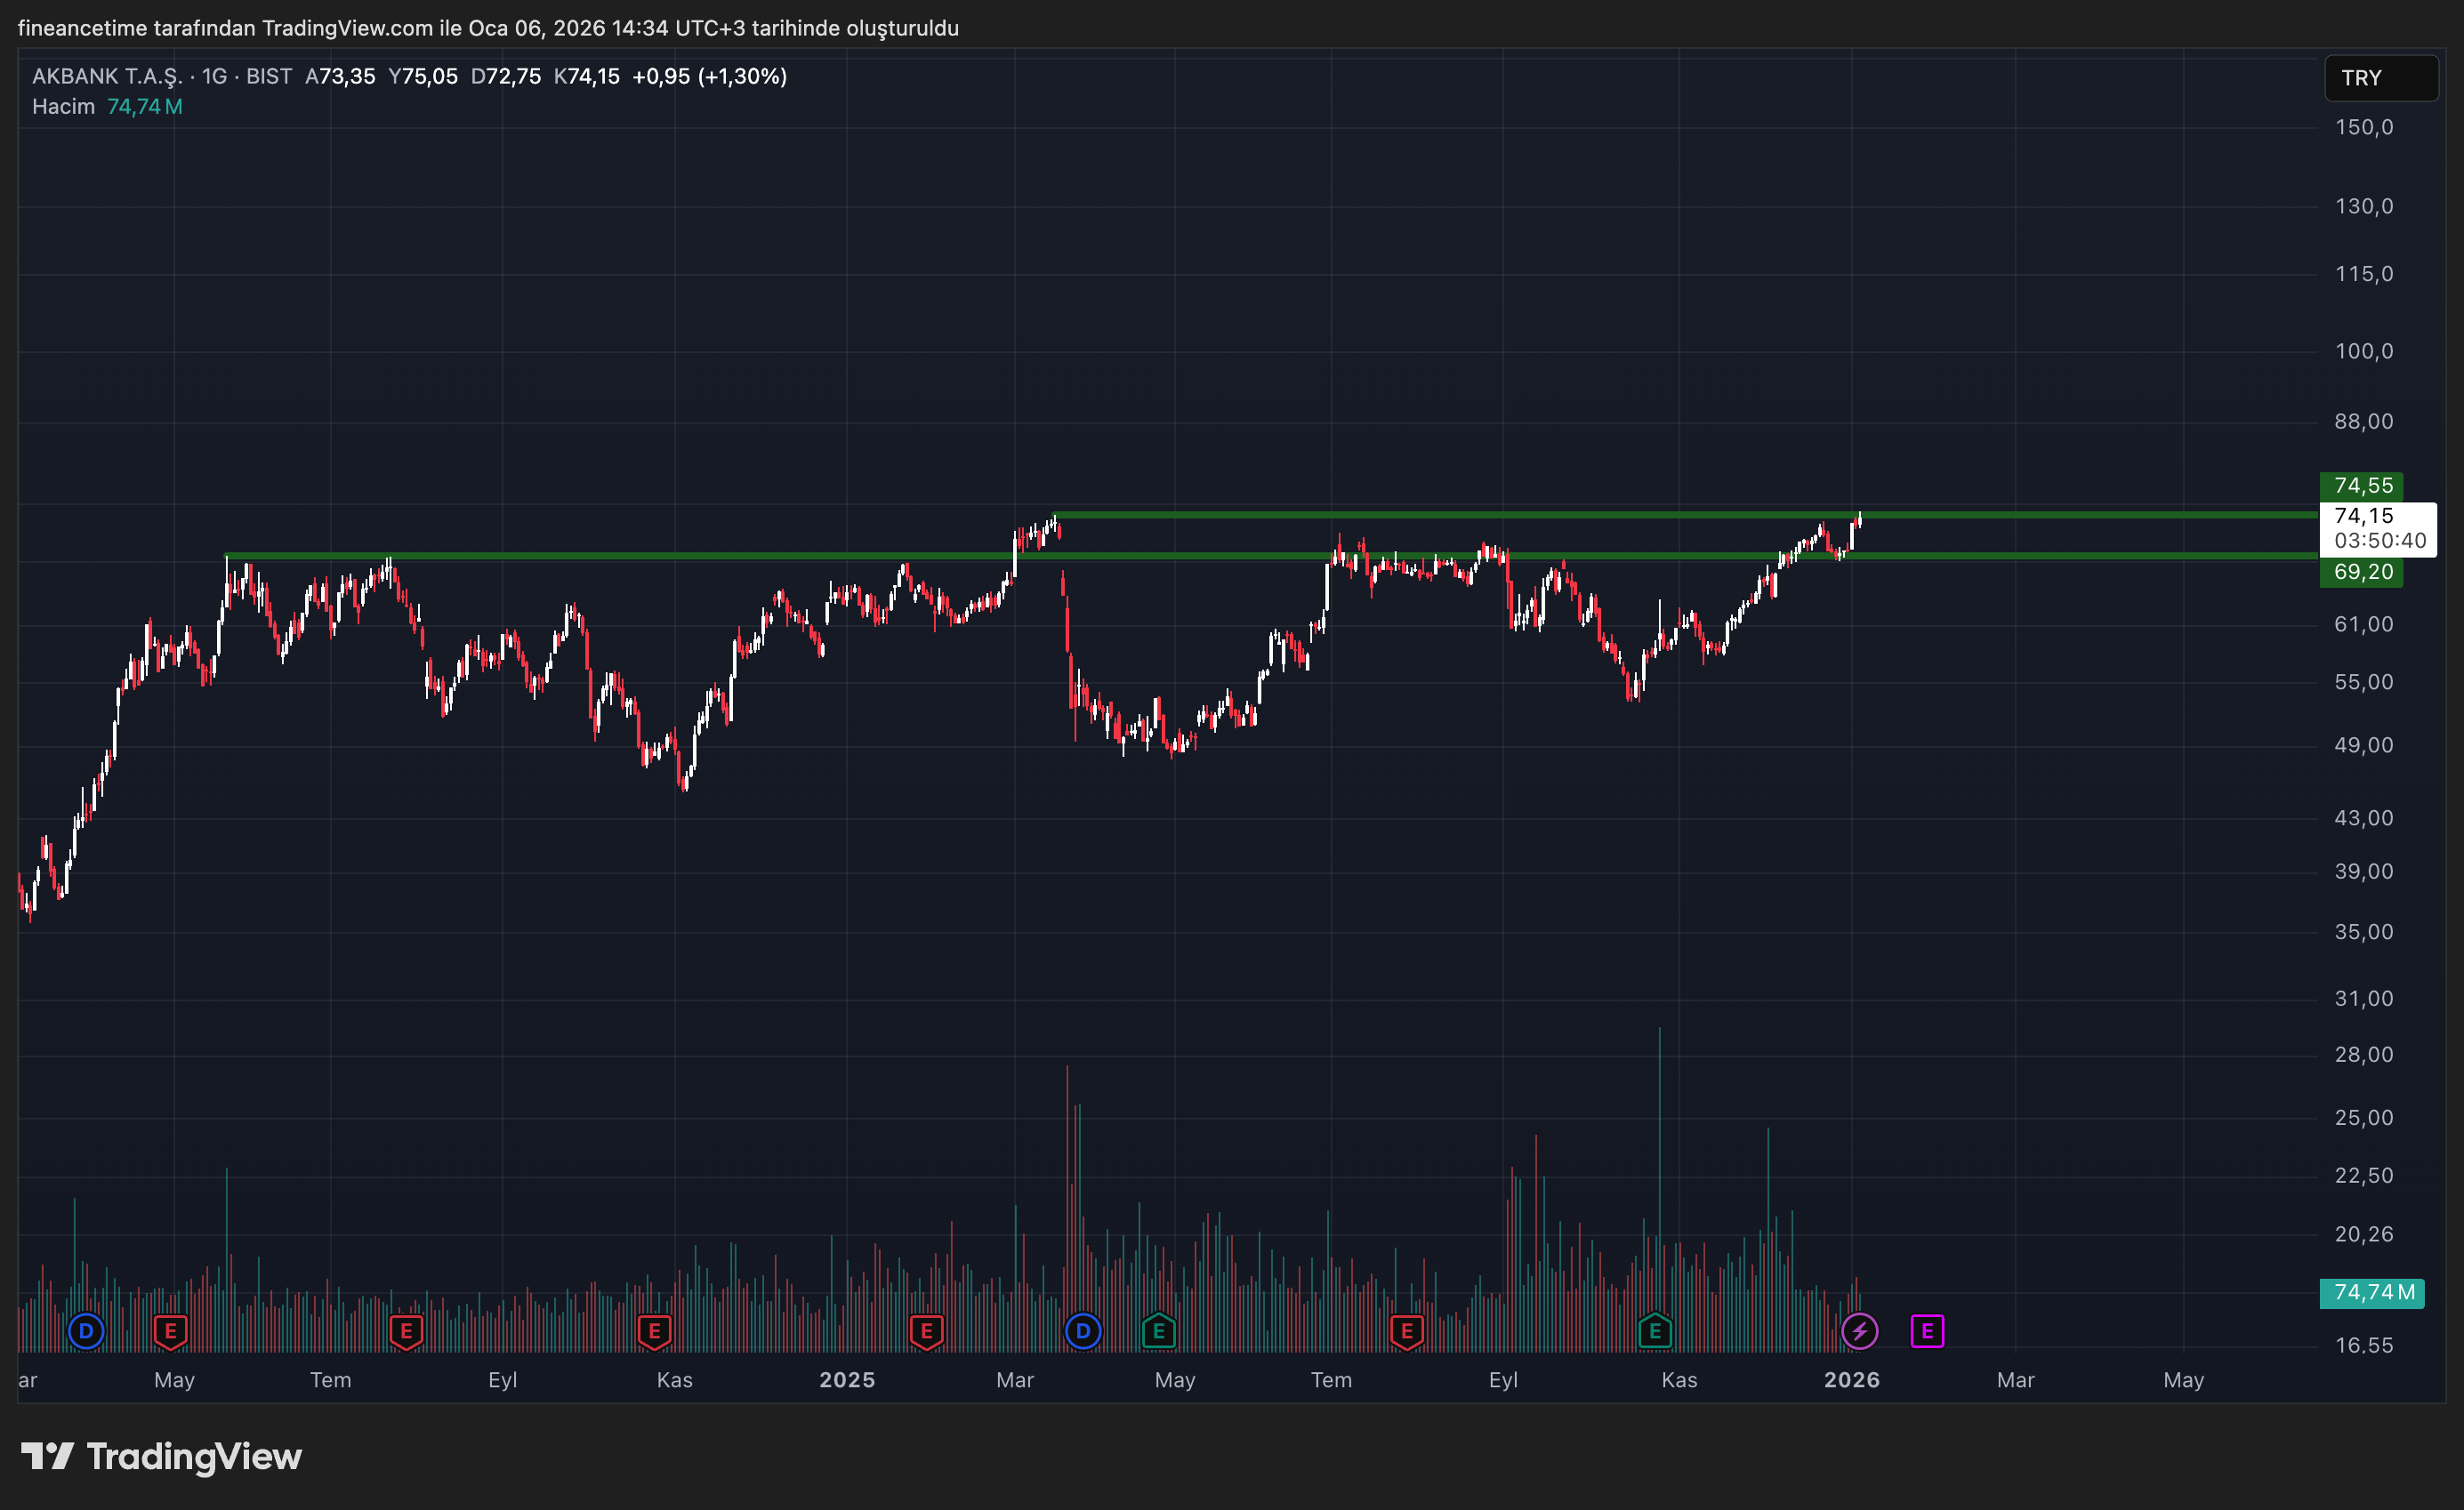Click the first blue D dividend marker
Viewport: 2464px width, 1510px height.
point(86,1331)
